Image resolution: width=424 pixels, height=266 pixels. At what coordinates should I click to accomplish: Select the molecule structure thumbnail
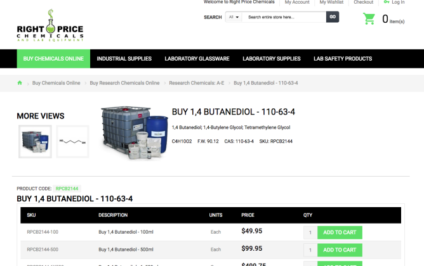click(x=72, y=142)
